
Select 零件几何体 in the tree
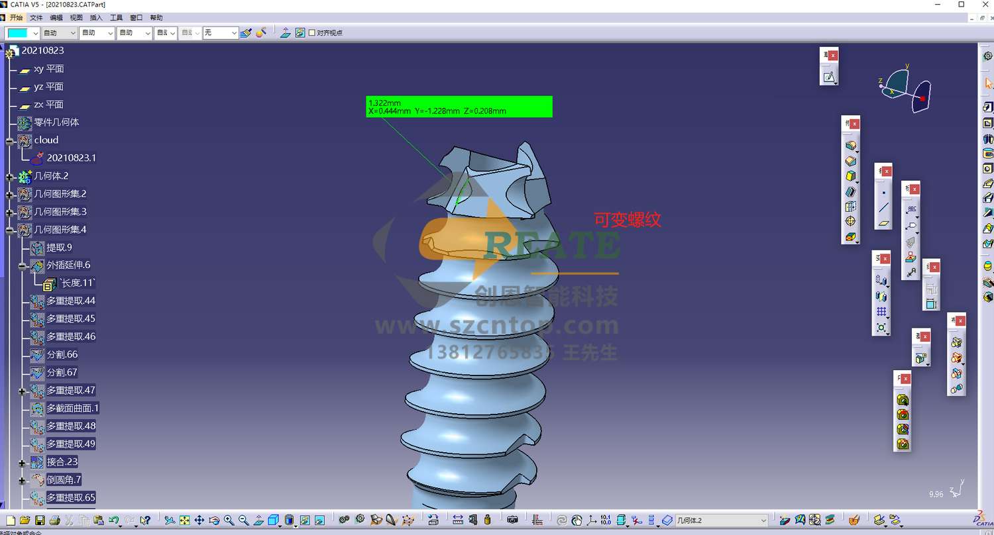(x=56, y=122)
